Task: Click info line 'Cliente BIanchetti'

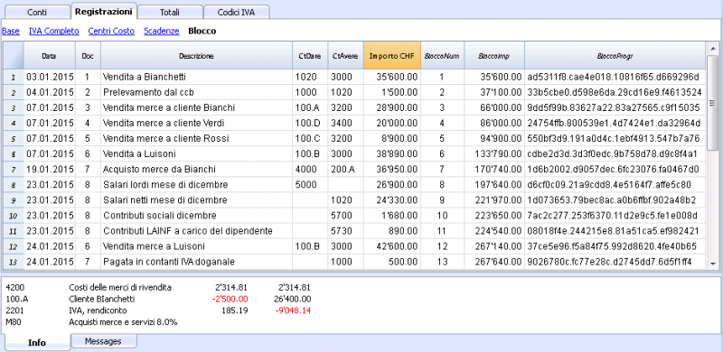Action: (102, 299)
